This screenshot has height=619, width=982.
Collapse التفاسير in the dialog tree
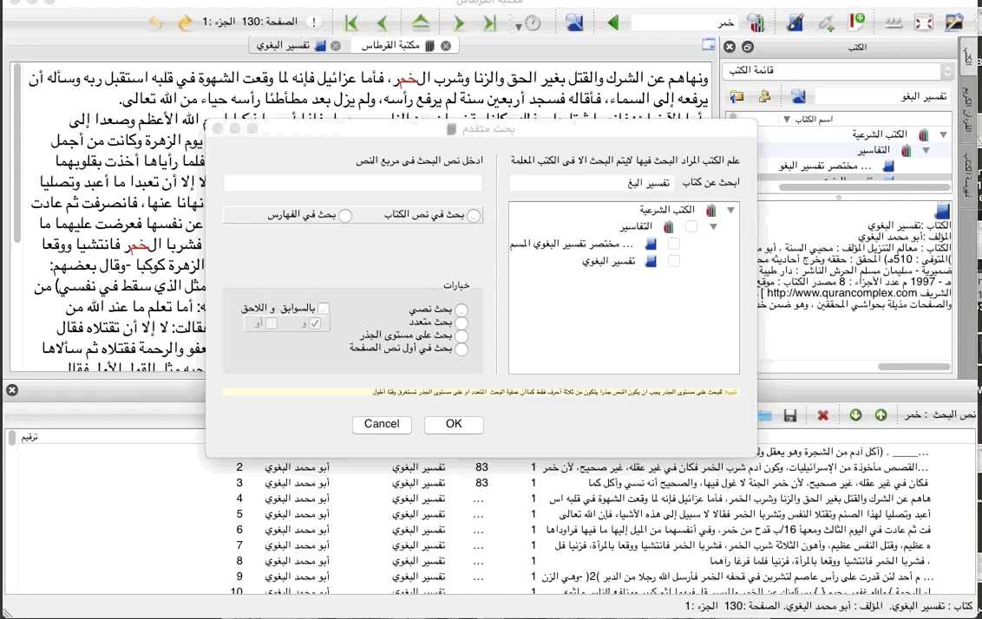coord(713,226)
